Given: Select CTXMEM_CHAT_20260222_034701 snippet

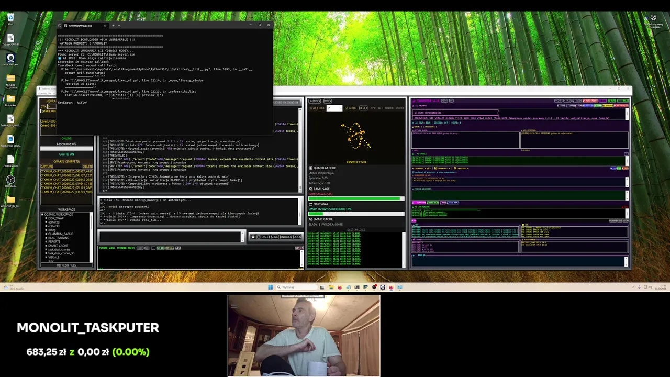Looking at the screenshot, I should 66,192.
